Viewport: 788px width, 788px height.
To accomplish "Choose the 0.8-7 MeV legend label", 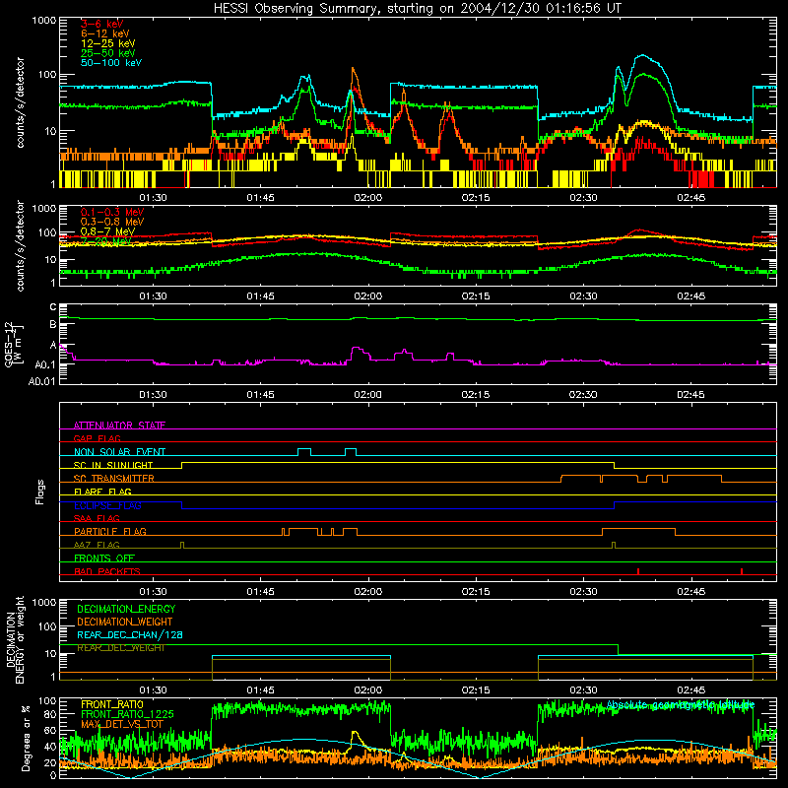I will pos(107,231).
